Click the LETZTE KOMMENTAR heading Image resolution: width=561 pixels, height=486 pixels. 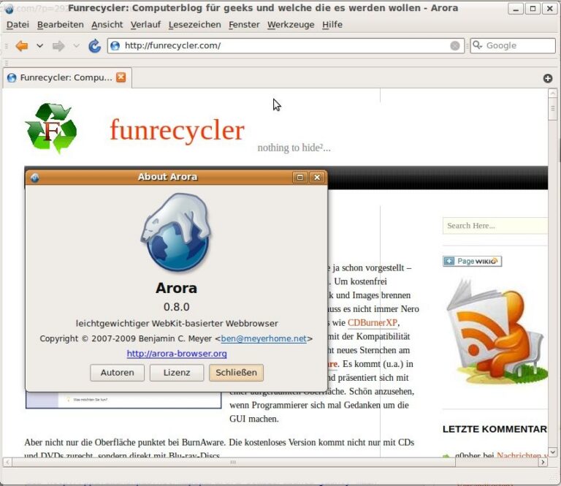(495, 429)
